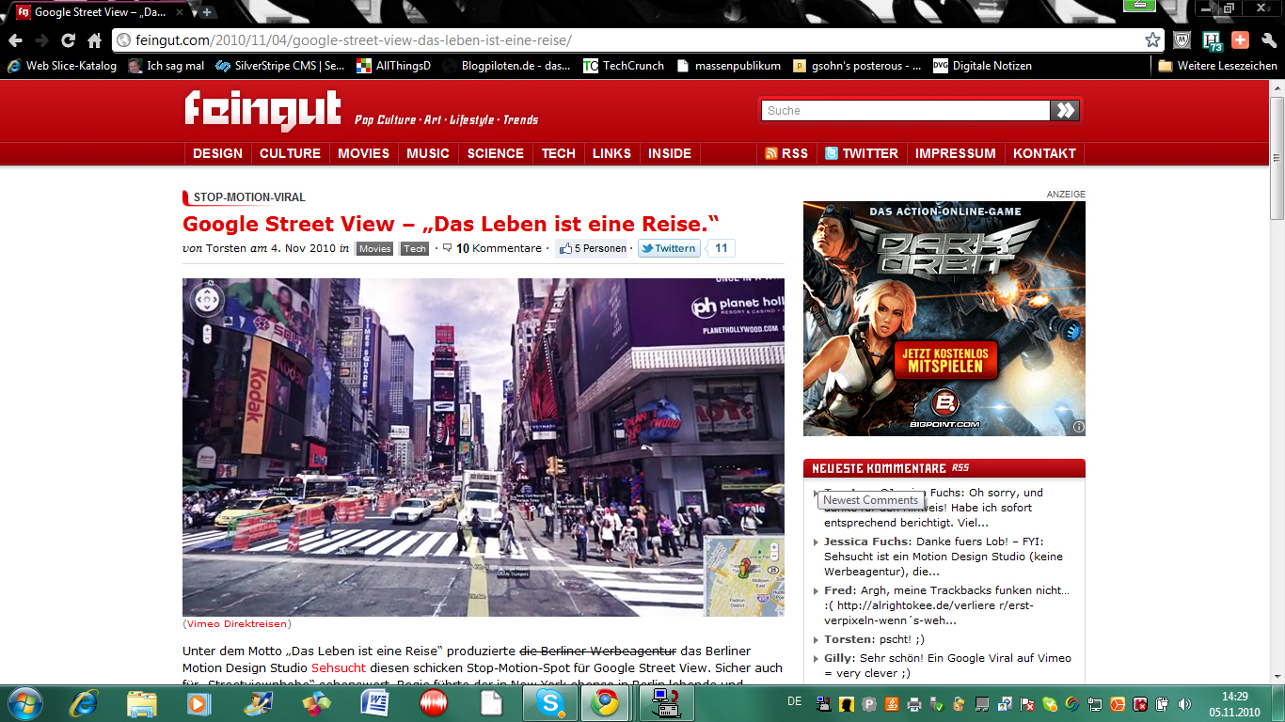This screenshot has height=722, width=1285.
Task: Open the DESIGN navigation menu item
Action: click(x=217, y=153)
